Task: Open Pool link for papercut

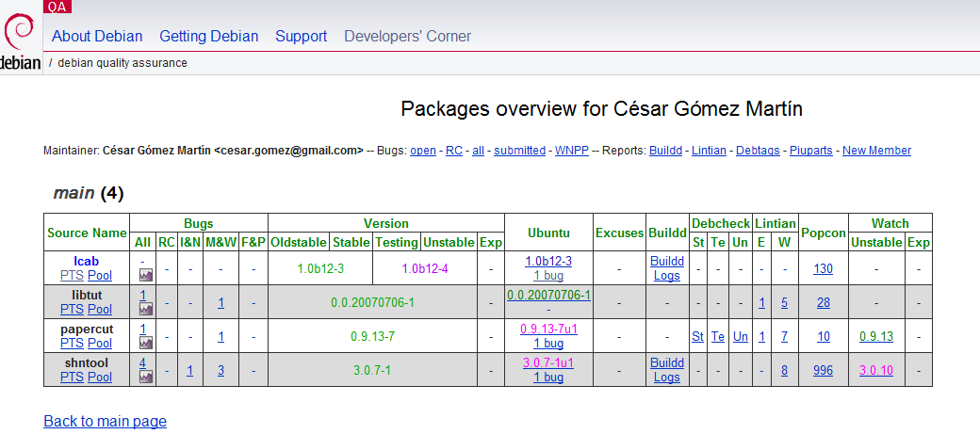Action: click(100, 343)
